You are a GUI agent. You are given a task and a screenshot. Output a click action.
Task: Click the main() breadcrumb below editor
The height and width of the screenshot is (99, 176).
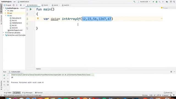[38, 69]
